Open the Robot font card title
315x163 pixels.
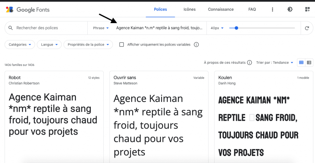[15, 77]
